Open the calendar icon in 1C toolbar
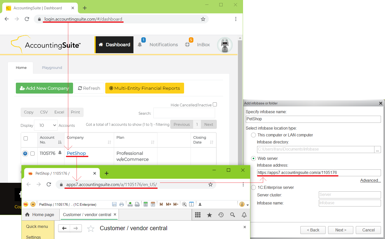 point(153,204)
